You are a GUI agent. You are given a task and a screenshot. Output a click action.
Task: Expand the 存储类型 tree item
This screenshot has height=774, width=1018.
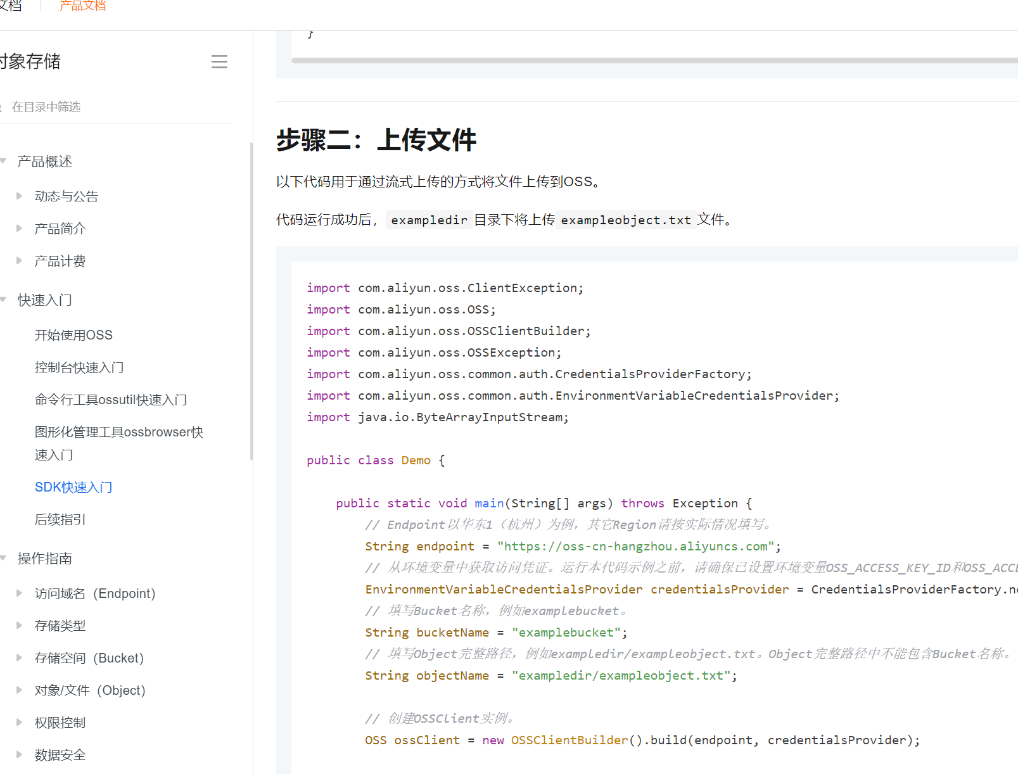pyautogui.click(x=19, y=625)
